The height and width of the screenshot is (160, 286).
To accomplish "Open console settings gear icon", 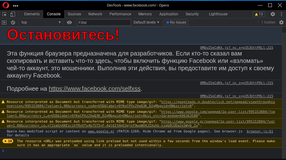I will pos(281,22).
